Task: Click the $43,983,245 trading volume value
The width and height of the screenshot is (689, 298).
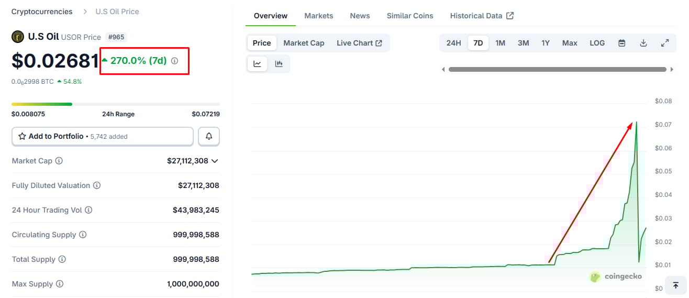Action: click(x=196, y=210)
